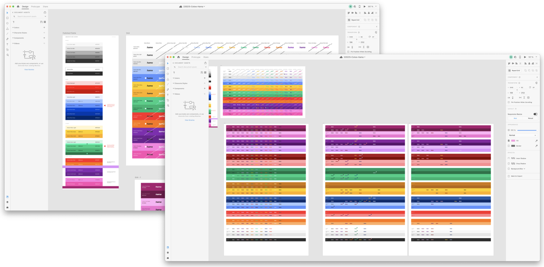Image resolution: width=544 pixels, height=267 pixels.
Task: Enable the Drop Shadow checkbox
Action: 509,163
